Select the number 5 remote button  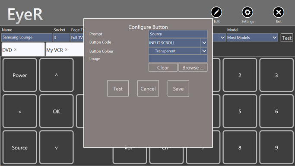point(240,111)
